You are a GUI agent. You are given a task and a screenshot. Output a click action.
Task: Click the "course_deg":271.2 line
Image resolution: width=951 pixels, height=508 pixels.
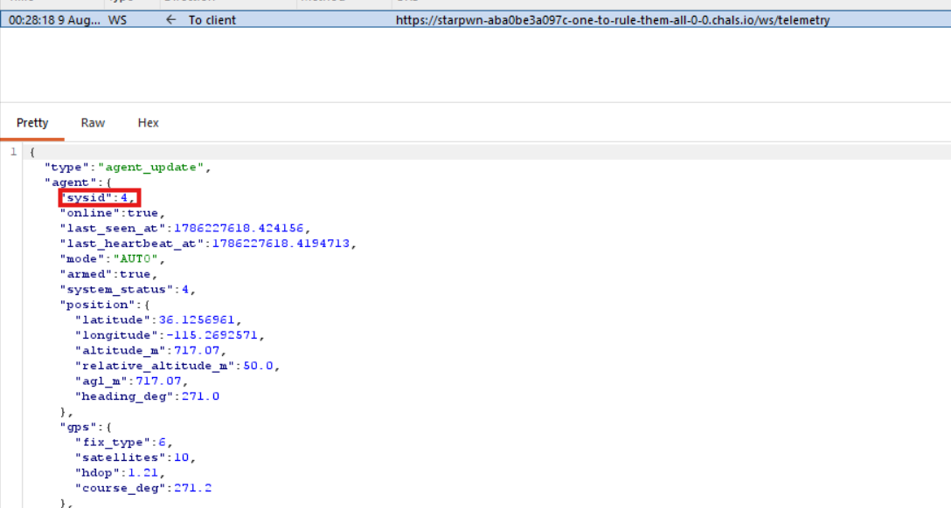(143, 488)
